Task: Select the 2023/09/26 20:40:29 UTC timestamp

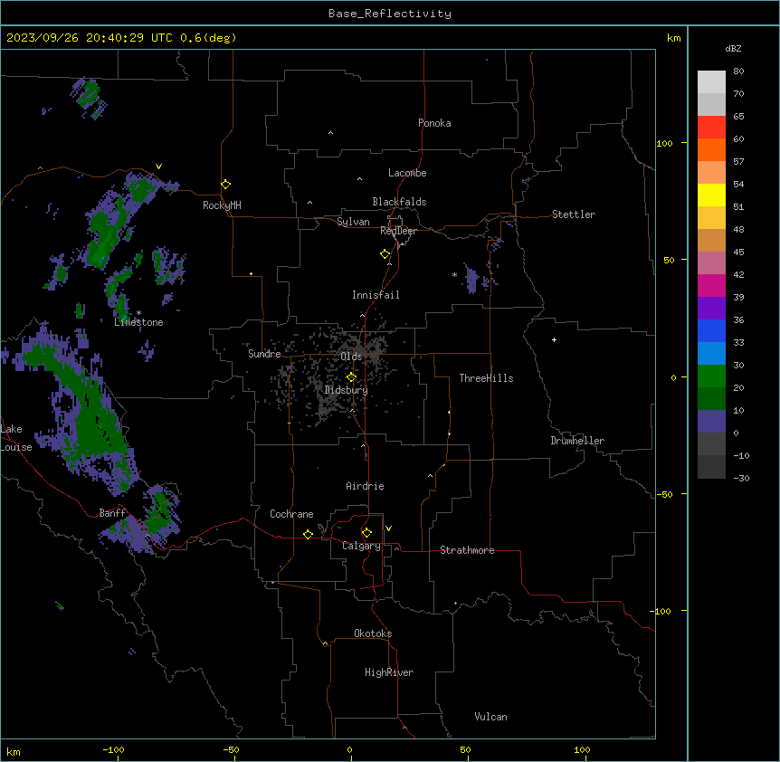Action: click(89, 38)
